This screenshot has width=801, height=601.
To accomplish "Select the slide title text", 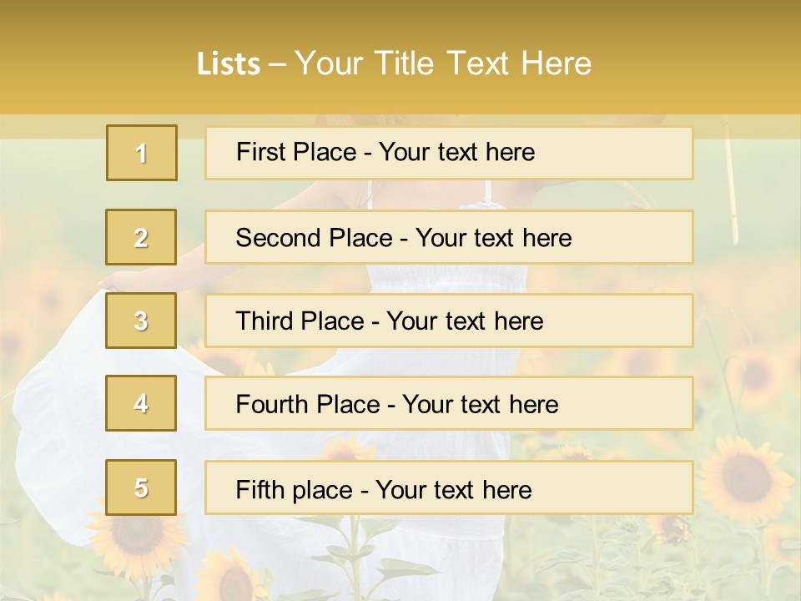I will point(394,63).
